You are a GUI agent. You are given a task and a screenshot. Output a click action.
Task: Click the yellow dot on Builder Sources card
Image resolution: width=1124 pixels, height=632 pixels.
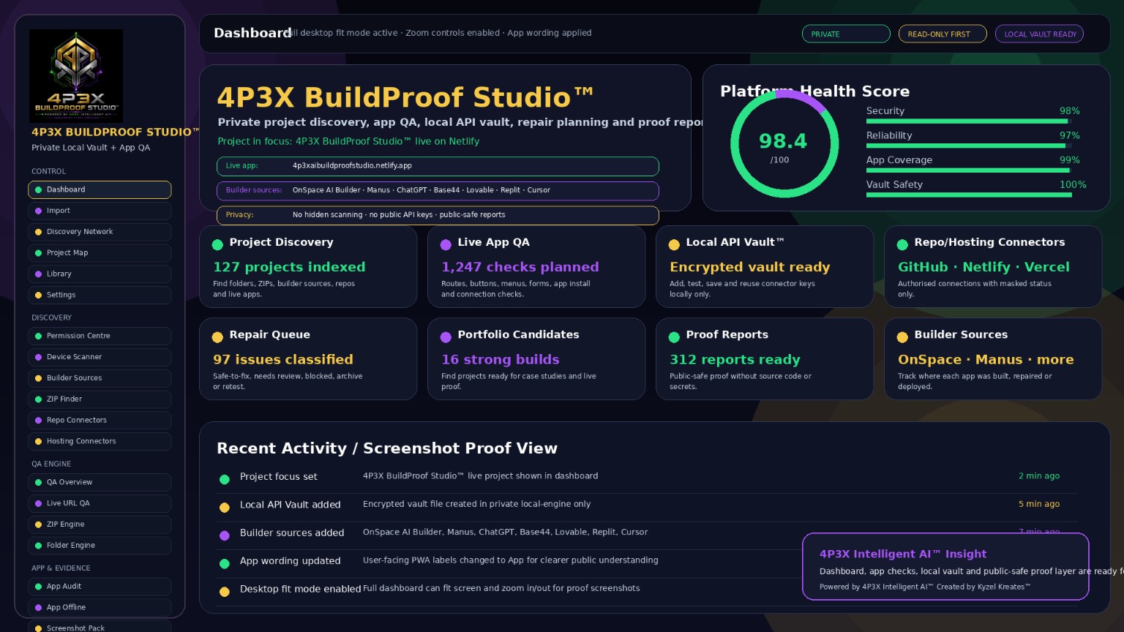coord(902,337)
